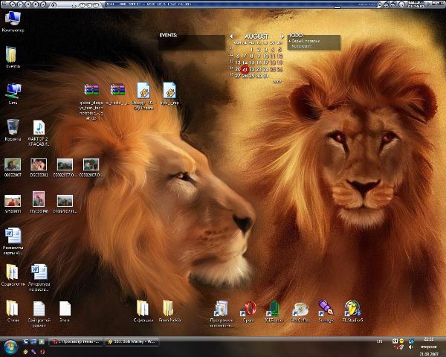Open Программы и компоненты shortcut

(222, 314)
